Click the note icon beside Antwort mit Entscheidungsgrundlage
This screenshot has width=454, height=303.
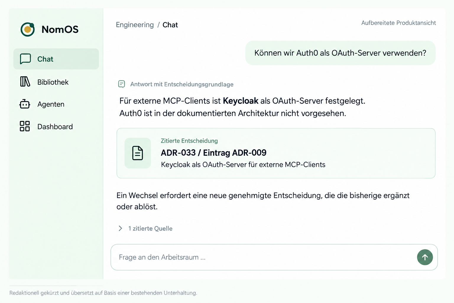pyautogui.click(x=121, y=84)
